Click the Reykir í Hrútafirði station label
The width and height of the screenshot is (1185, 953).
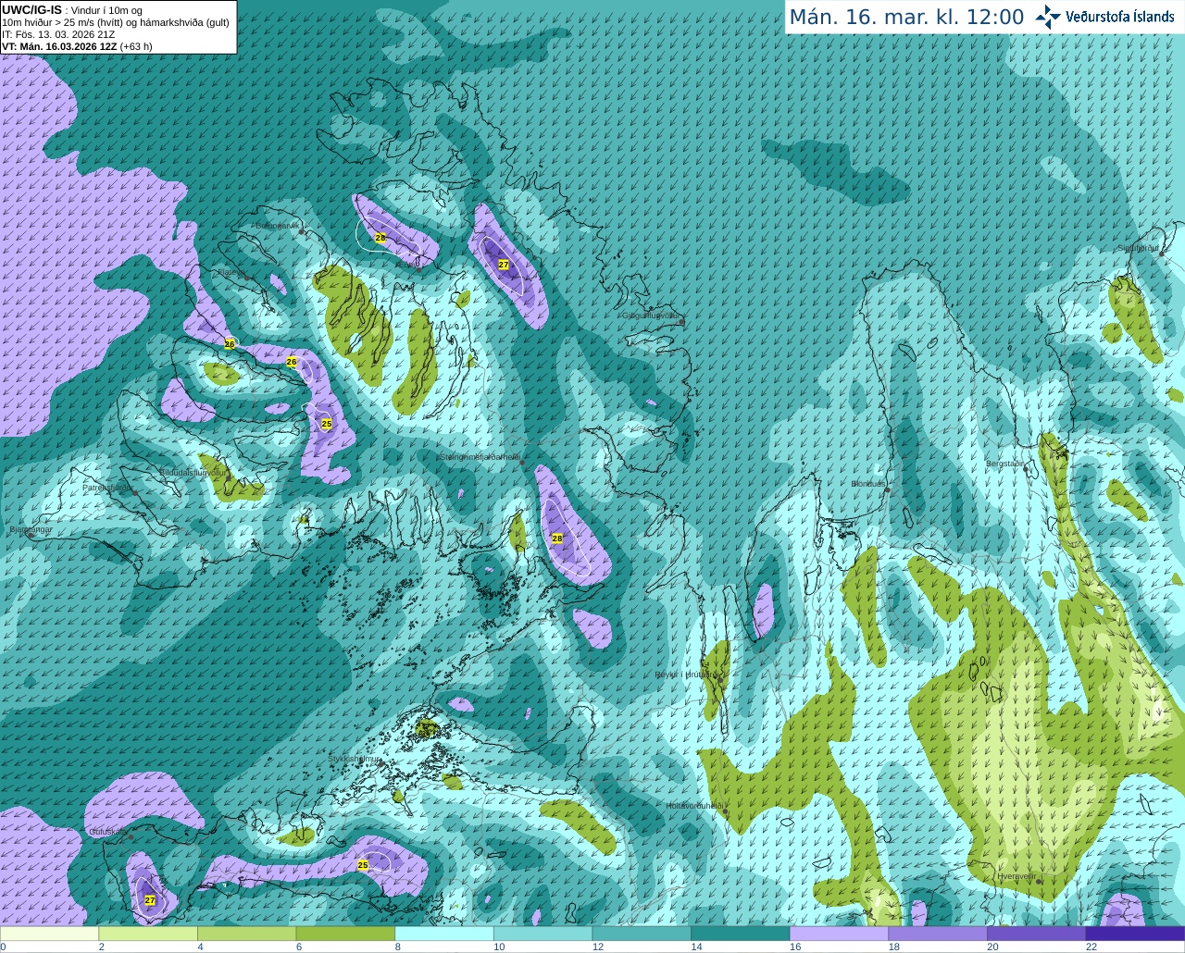pyautogui.click(x=685, y=675)
